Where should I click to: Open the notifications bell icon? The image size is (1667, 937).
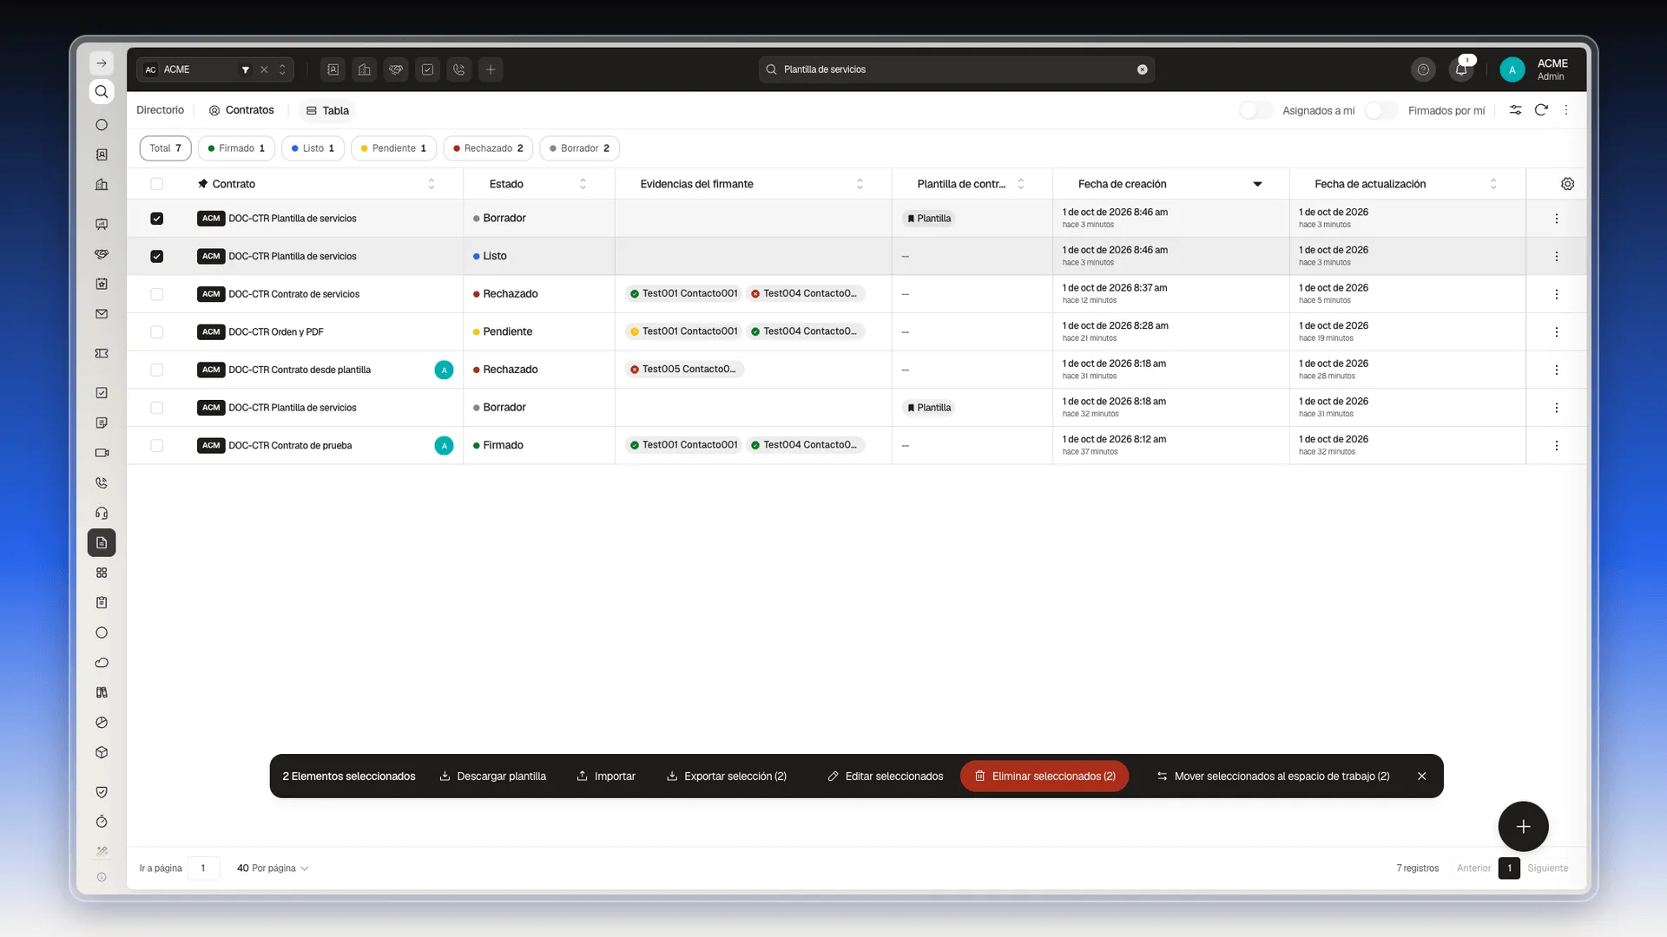coord(1461,69)
